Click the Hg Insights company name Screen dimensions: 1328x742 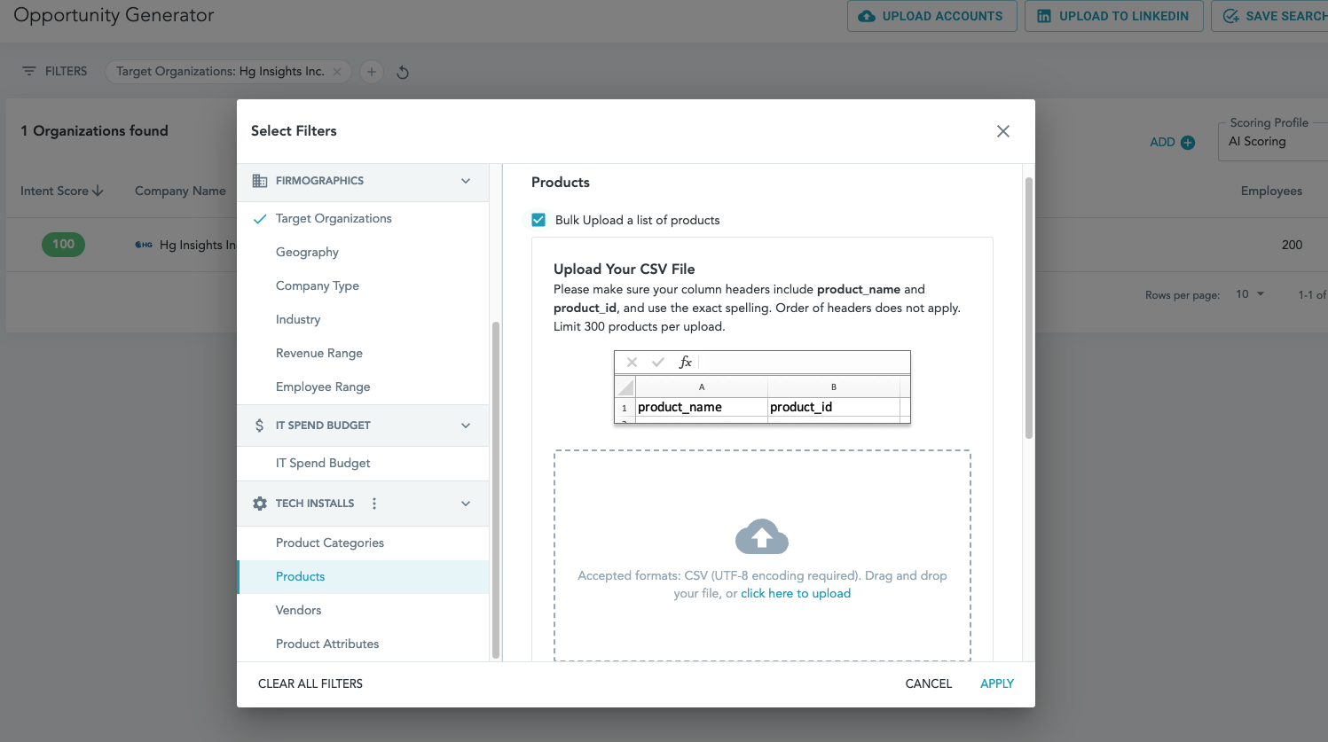[x=198, y=245]
